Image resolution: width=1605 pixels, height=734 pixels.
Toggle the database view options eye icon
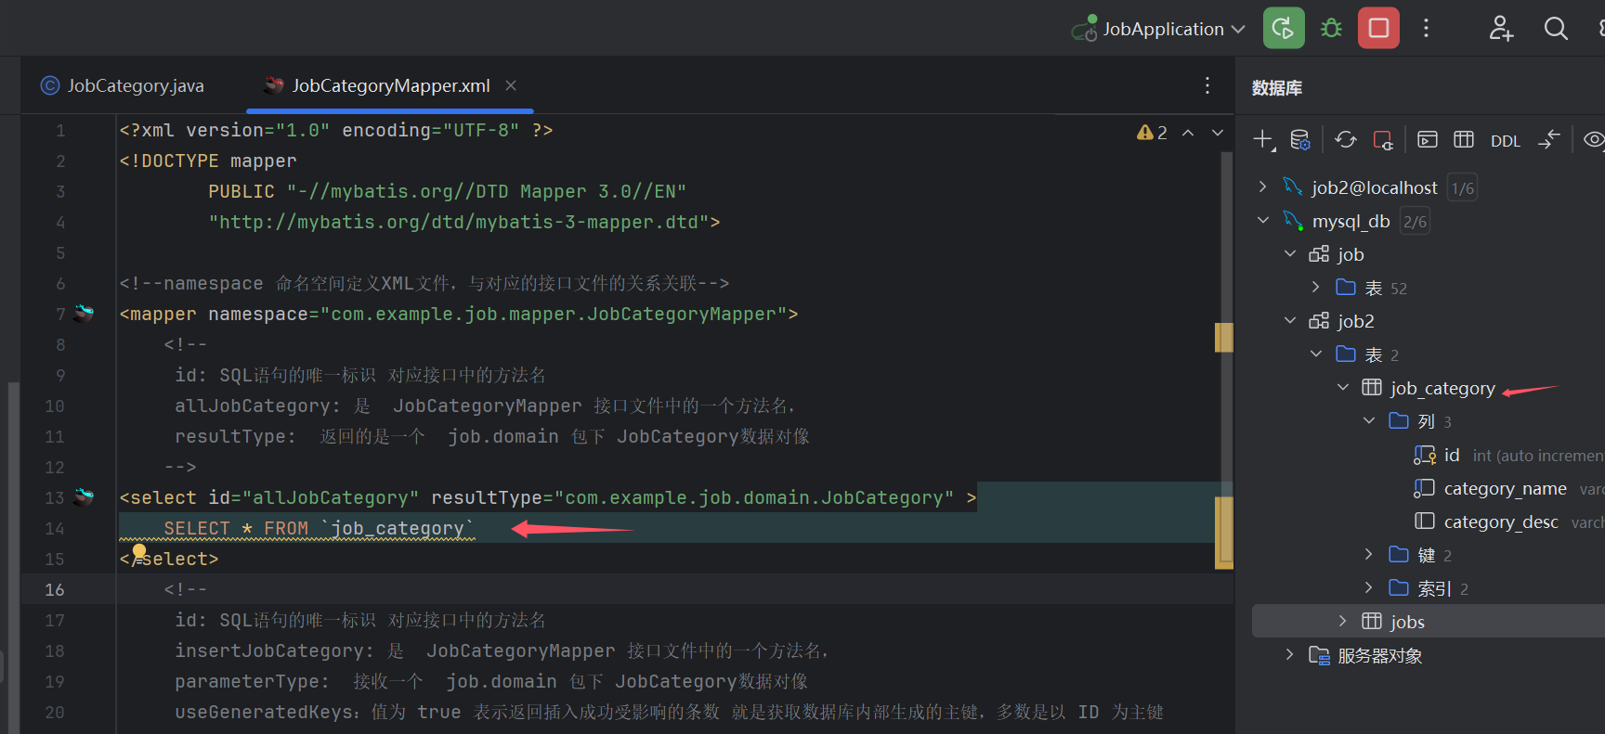pos(1593,140)
